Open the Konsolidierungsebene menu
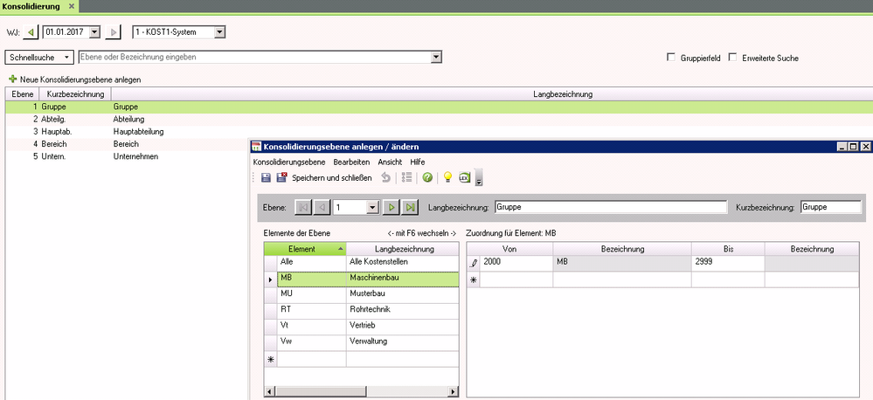The width and height of the screenshot is (873, 400). click(x=289, y=162)
